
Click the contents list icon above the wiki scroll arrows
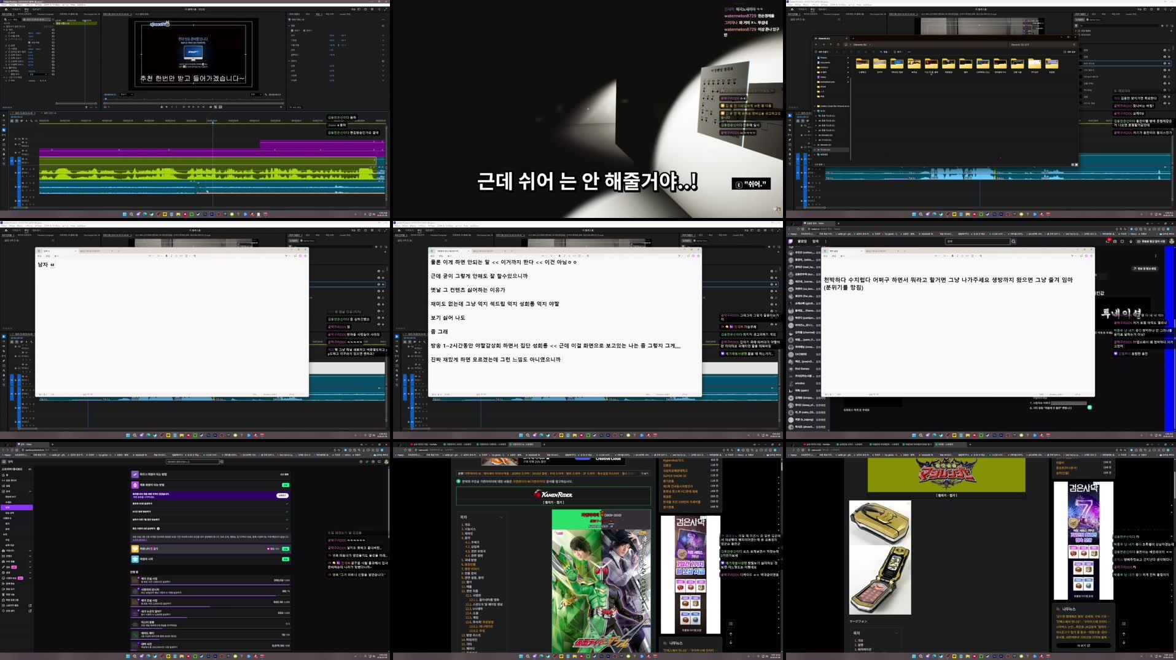[731, 624]
